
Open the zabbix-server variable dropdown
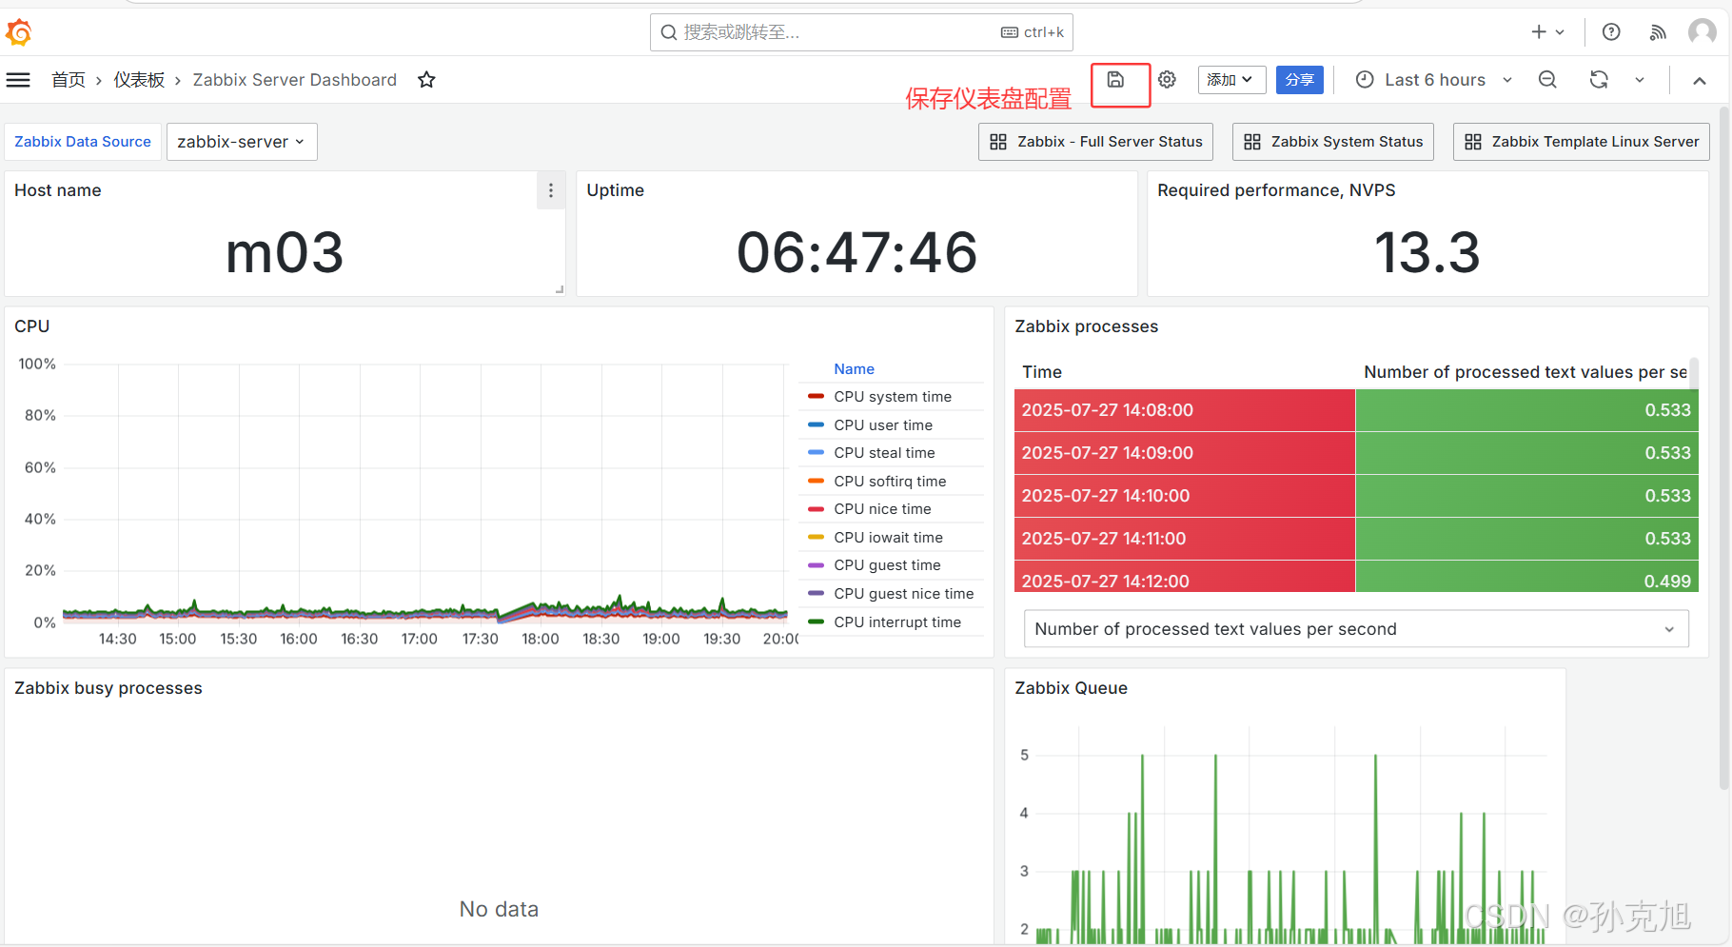tap(242, 142)
